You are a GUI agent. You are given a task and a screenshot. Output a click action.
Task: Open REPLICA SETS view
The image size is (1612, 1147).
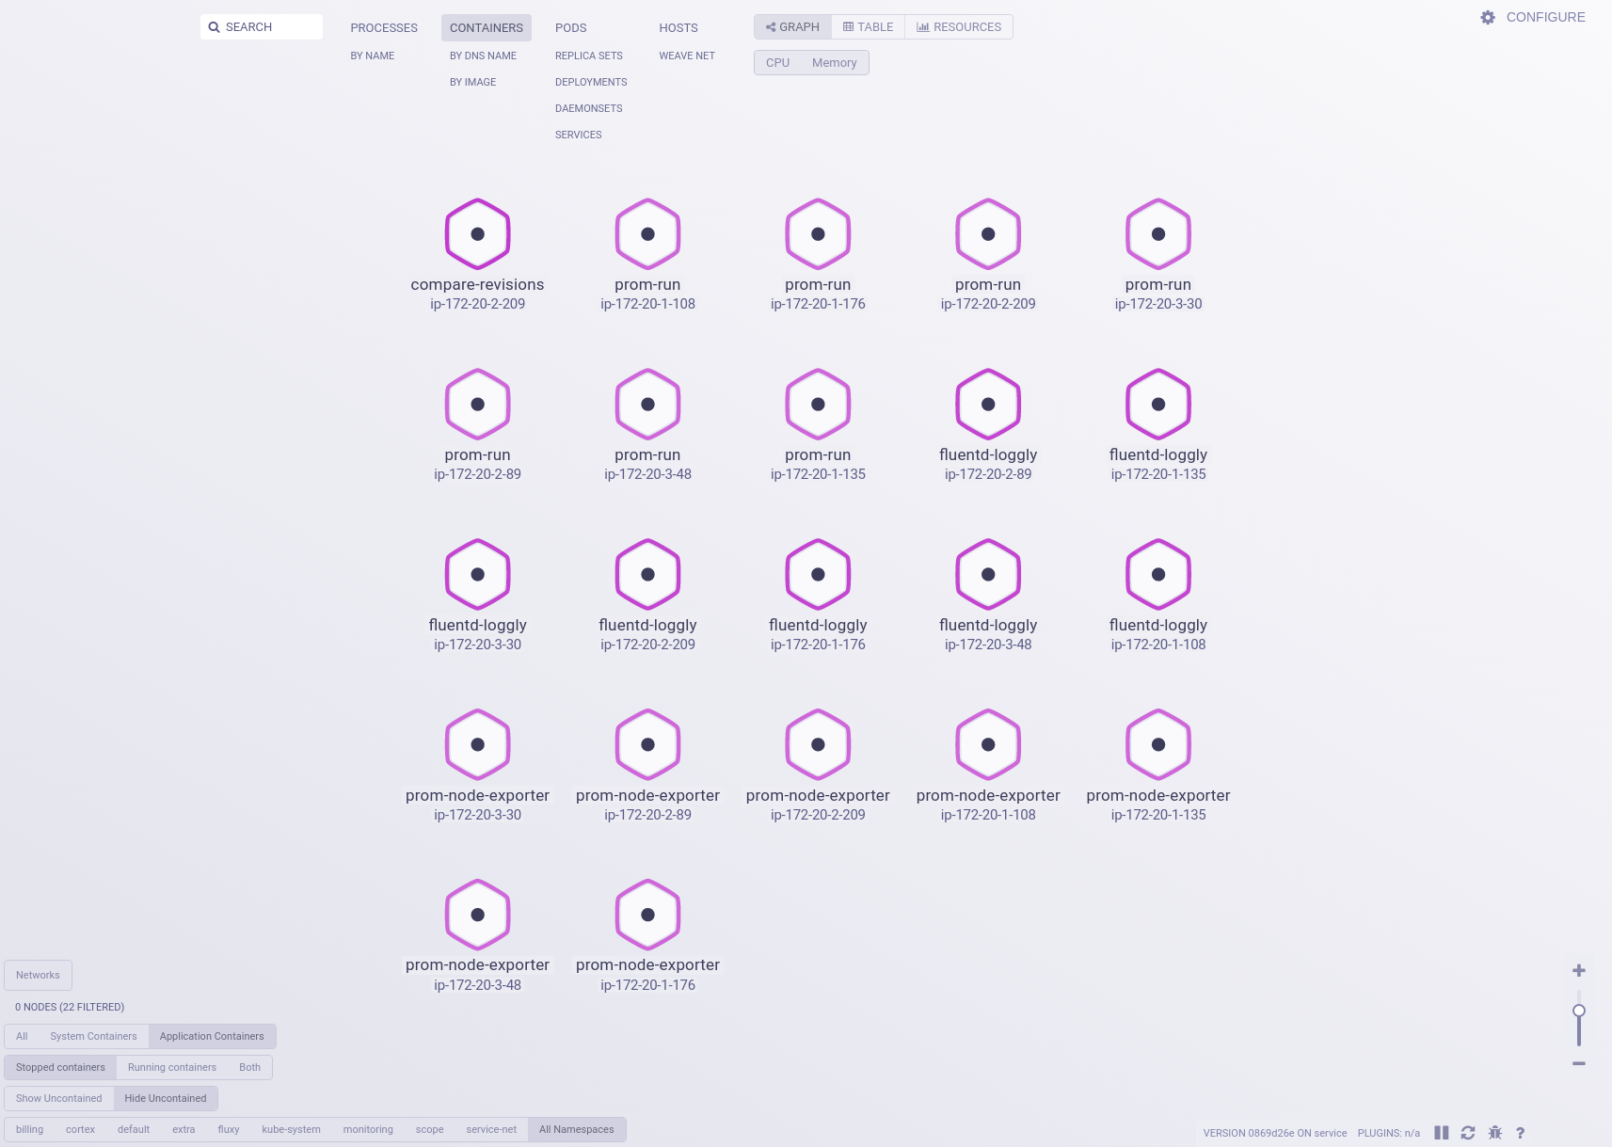pyautogui.click(x=589, y=56)
